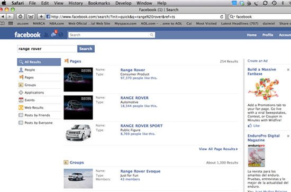Screen dimensions: 291x192
Task: Open the Range Rover Consumer Product page link
Action: (x=132, y=70)
